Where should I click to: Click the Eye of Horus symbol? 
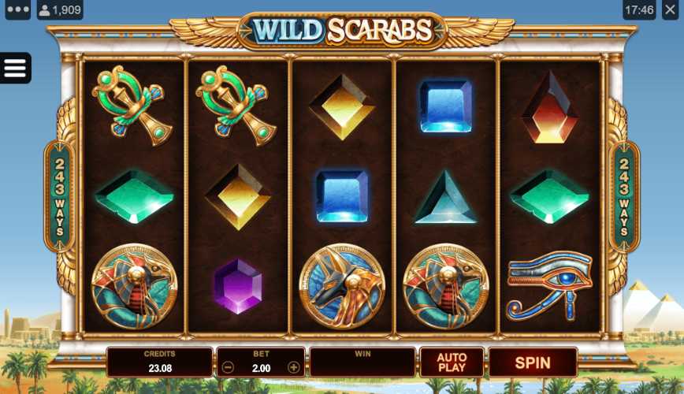pos(550,285)
